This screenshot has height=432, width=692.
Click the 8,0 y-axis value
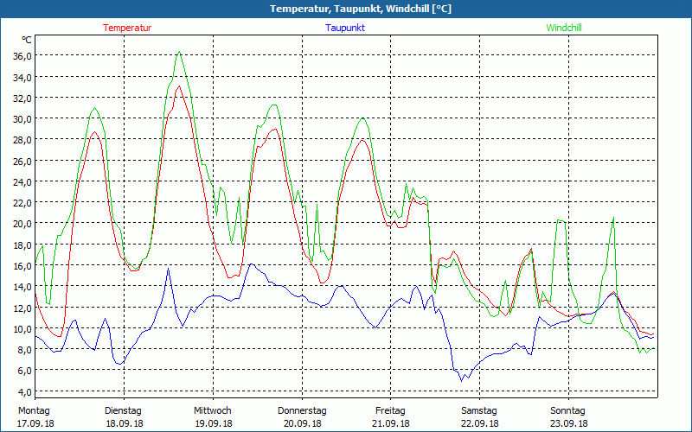25,350
